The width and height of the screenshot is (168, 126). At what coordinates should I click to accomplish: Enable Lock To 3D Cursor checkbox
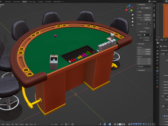[x=144, y=38]
